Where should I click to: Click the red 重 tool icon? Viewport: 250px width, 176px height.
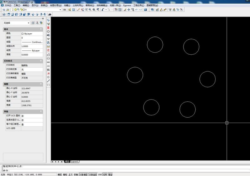pos(48,27)
